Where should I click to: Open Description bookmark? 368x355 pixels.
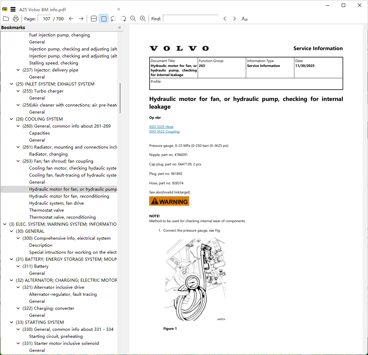point(41,245)
